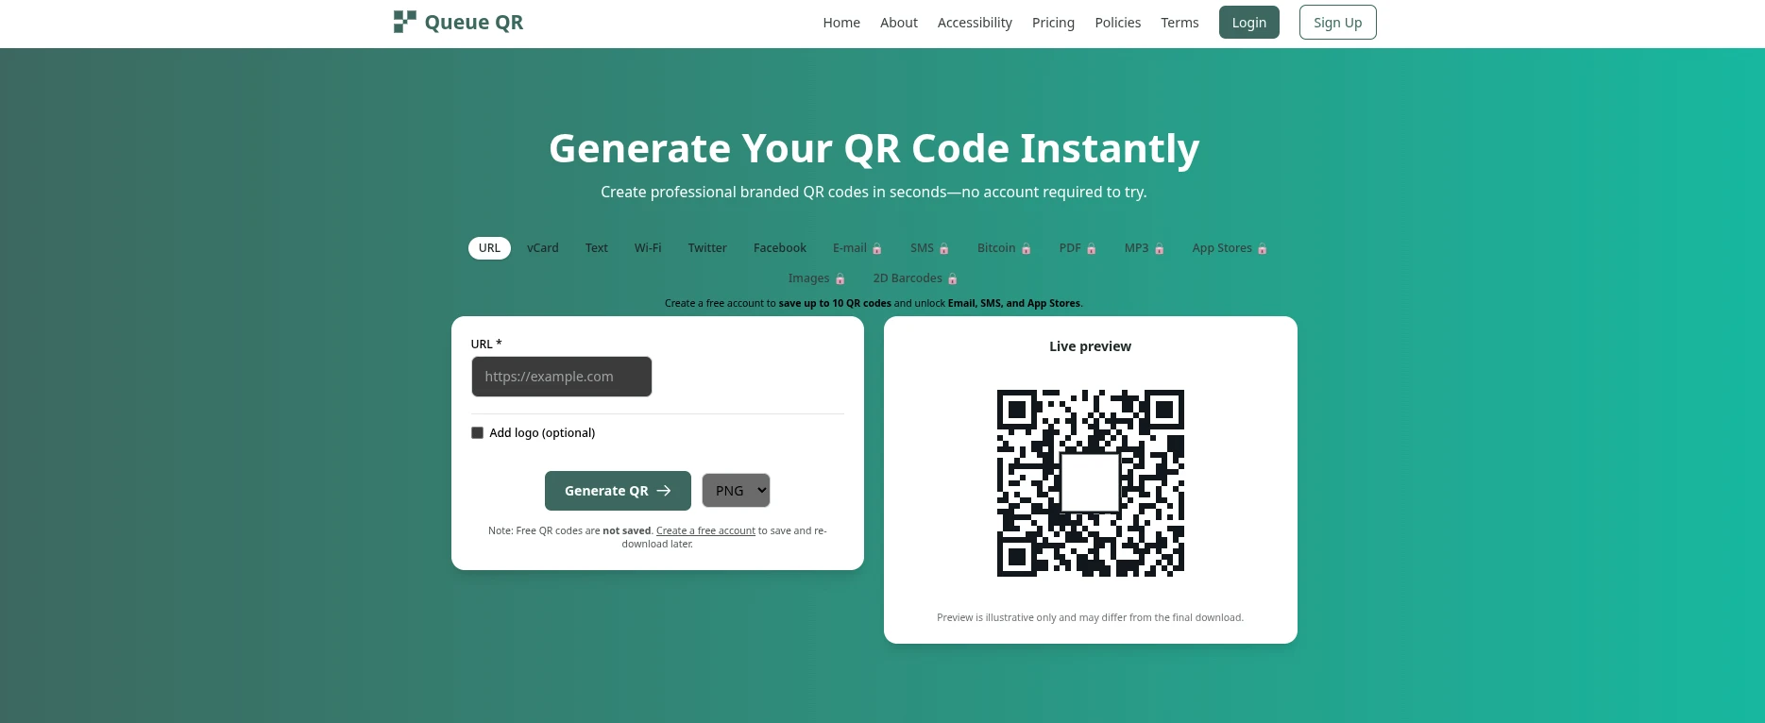Click the Queue QR logo icon
This screenshot has width=1765, height=723.
tap(404, 22)
